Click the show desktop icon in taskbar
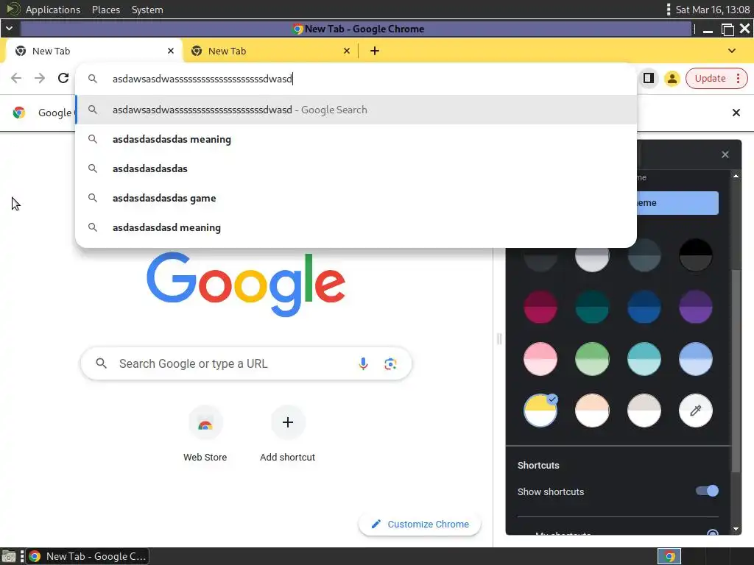 pyautogui.click(x=9, y=556)
